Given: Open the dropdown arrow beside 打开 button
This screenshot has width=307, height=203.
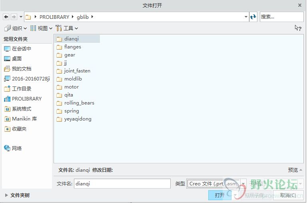Looking at the screenshot, I should click(235, 195).
